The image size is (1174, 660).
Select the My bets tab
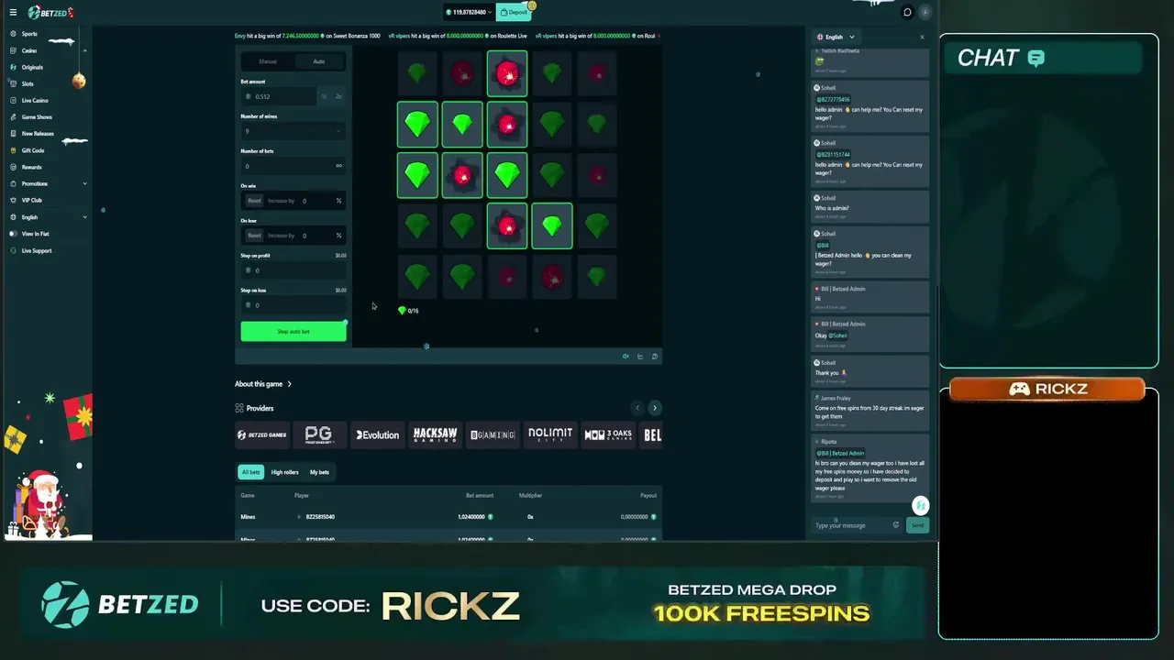pyautogui.click(x=319, y=472)
